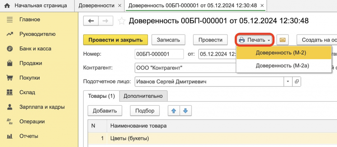This screenshot has width=337, height=147.
Task: Open the Отчеты bar chart icon
Action: pyautogui.click(x=10, y=136)
